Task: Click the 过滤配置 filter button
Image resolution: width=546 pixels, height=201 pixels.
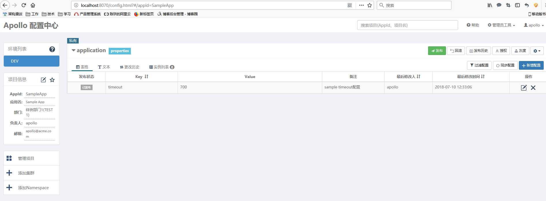Action: coord(479,65)
